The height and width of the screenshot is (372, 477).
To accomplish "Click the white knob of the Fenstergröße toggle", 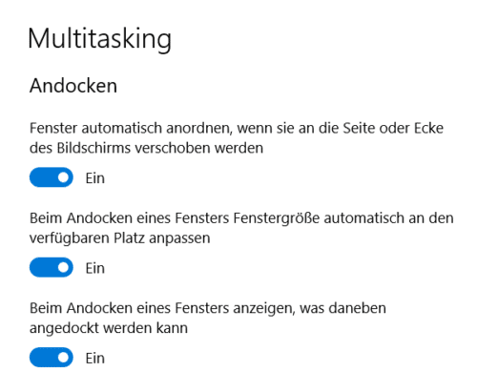I will click(63, 267).
